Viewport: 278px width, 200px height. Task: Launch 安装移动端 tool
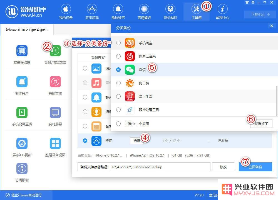[22, 54]
